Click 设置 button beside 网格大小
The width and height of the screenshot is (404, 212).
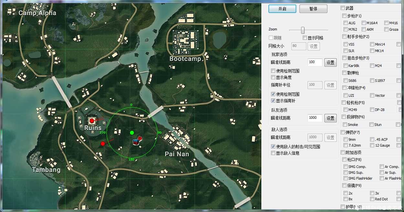313,46
